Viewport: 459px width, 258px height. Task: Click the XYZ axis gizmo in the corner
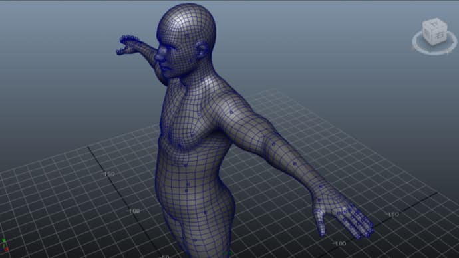4,246
